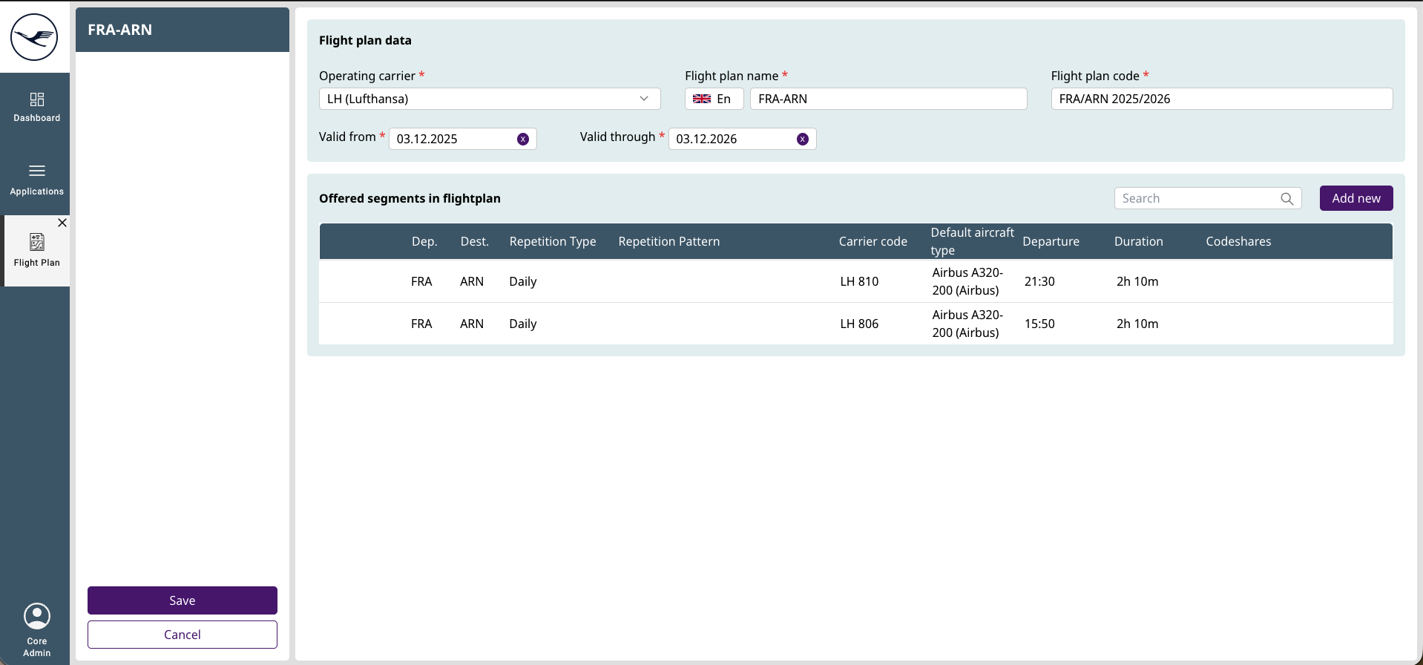Save the flight plan
Screen dimensions: 1423x665
pos(183,600)
